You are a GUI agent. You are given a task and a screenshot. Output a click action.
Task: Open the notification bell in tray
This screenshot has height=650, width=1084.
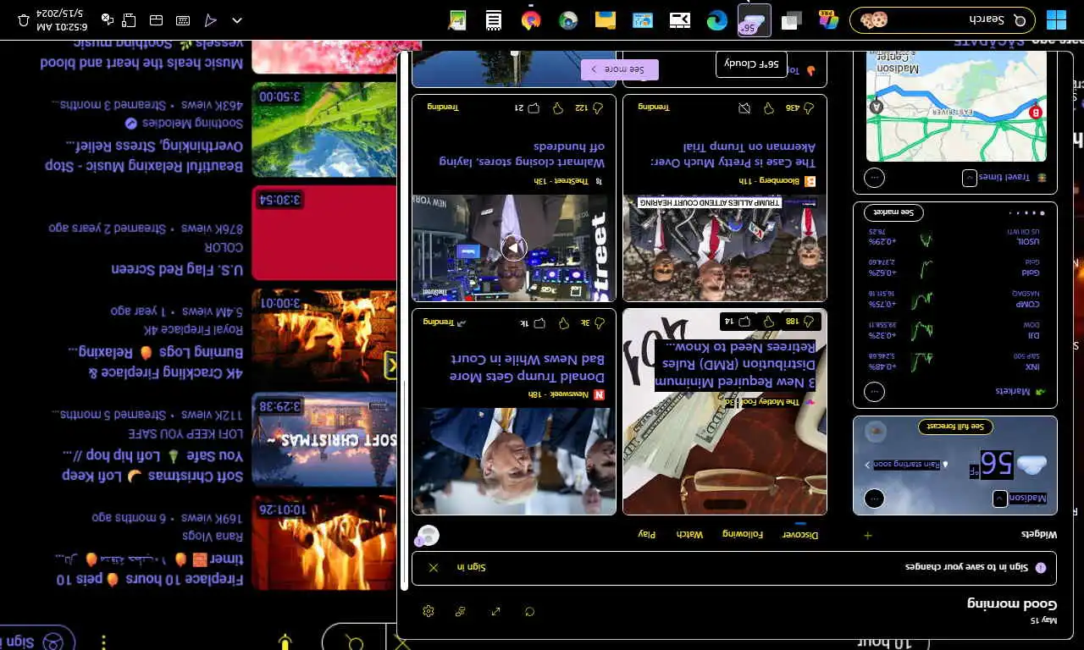[23, 19]
